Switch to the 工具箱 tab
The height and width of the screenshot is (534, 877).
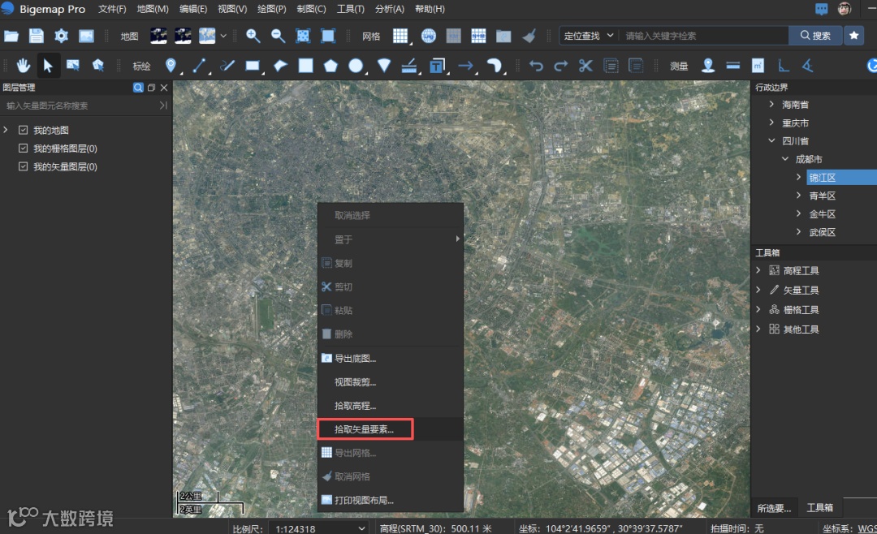[819, 508]
